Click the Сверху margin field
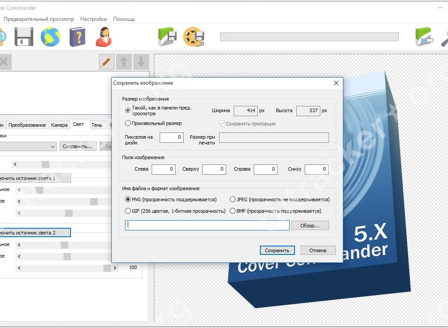The image size is (448, 328). [214, 169]
